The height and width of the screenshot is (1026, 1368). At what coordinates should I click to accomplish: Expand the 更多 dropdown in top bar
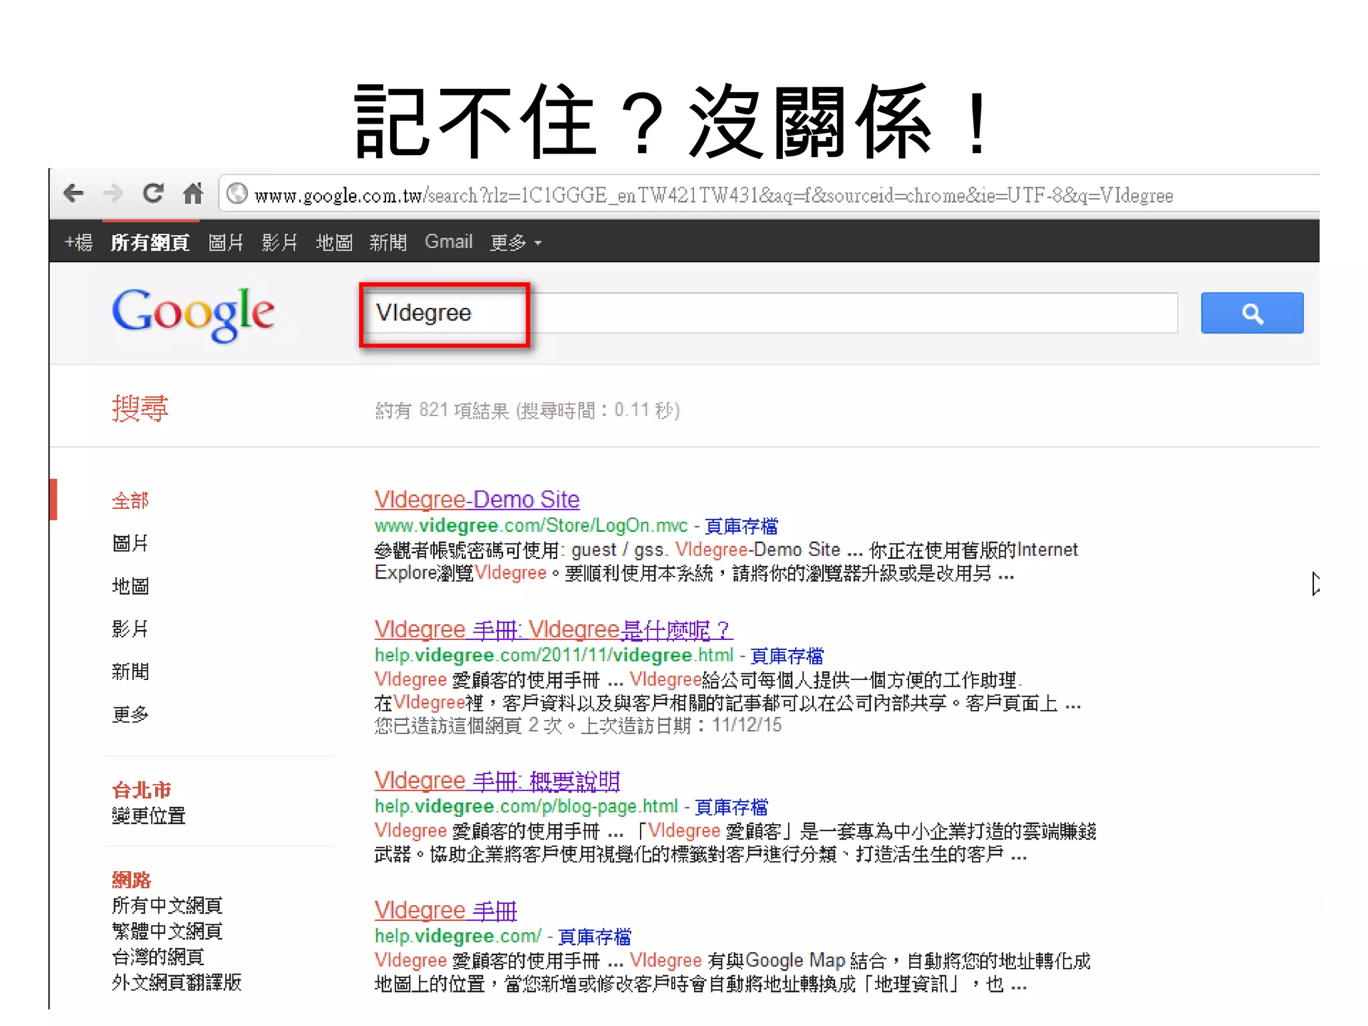(x=516, y=242)
